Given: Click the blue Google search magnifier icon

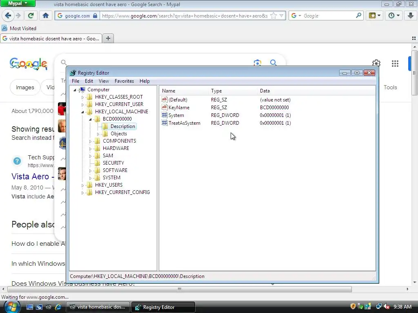Looking at the screenshot, I should 273,62.
